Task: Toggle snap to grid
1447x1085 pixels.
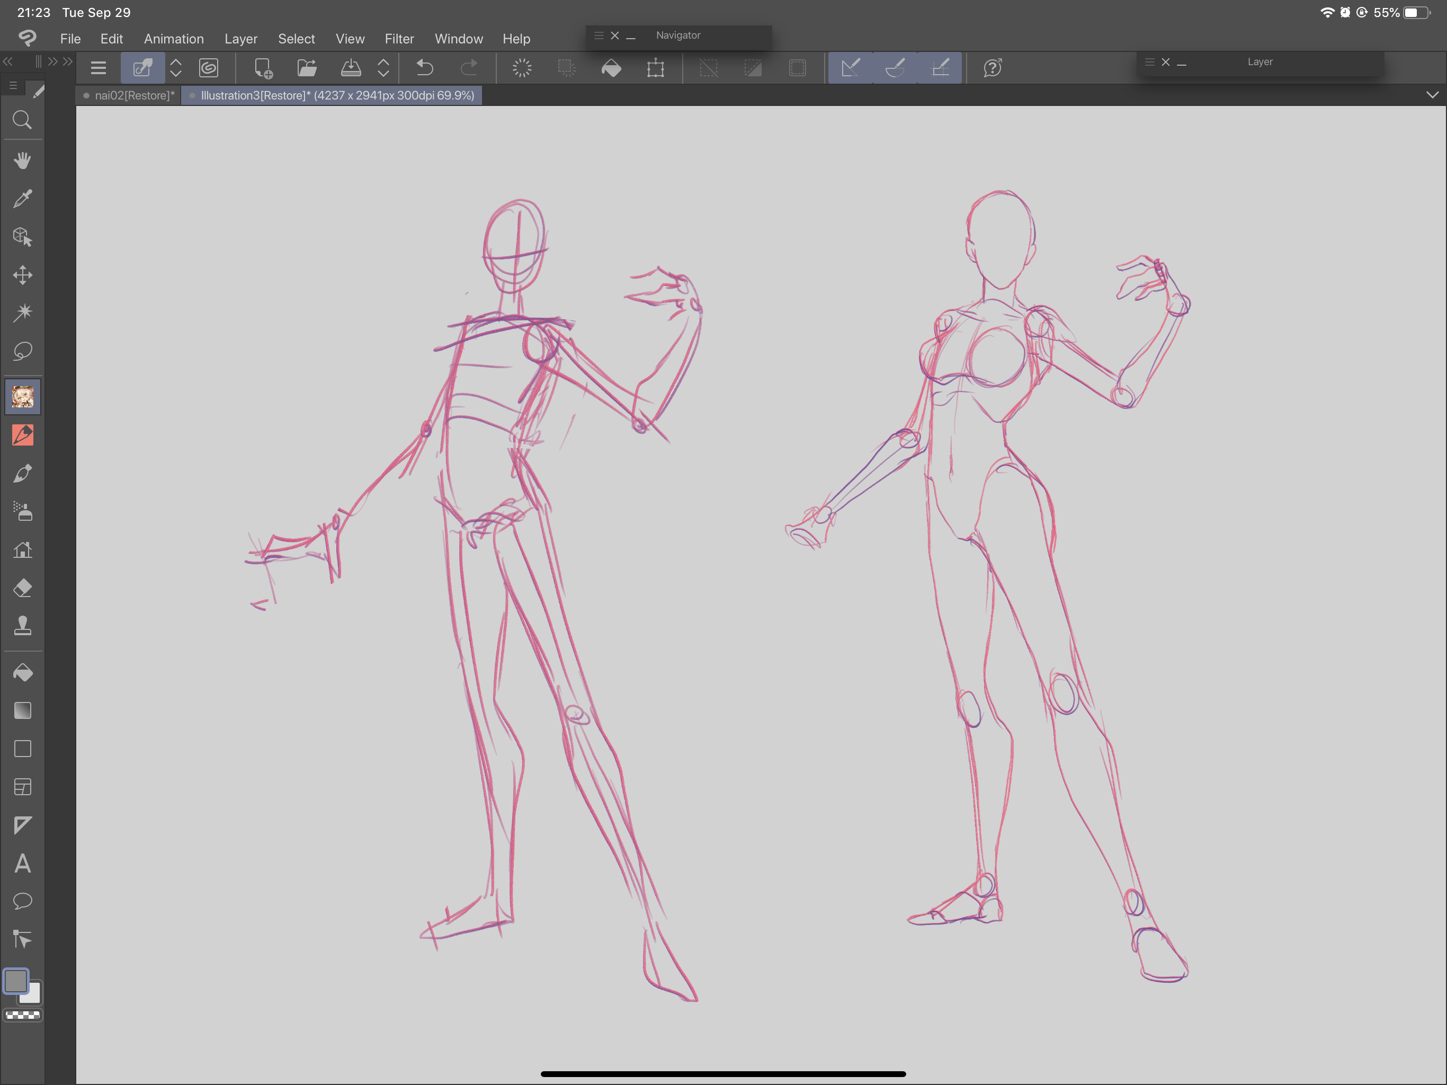Action: (941, 67)
